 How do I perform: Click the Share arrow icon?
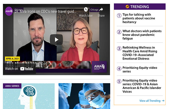pos(101,9)
